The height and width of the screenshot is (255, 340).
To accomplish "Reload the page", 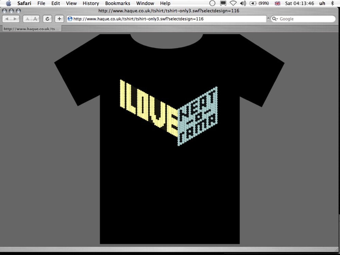I will [x=47, y=19].
